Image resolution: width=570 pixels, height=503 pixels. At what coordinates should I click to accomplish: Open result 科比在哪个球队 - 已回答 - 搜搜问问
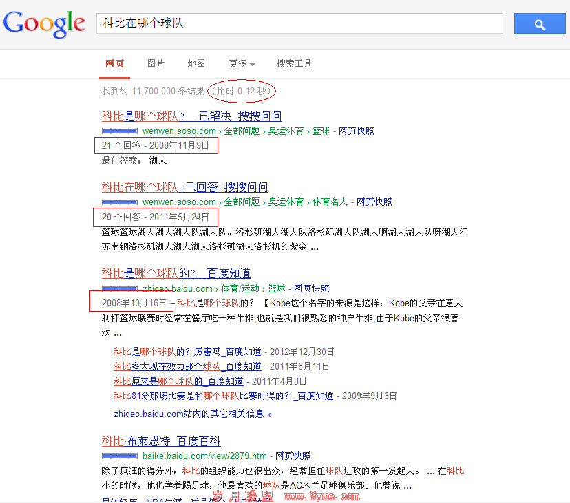tap(184, 187)
